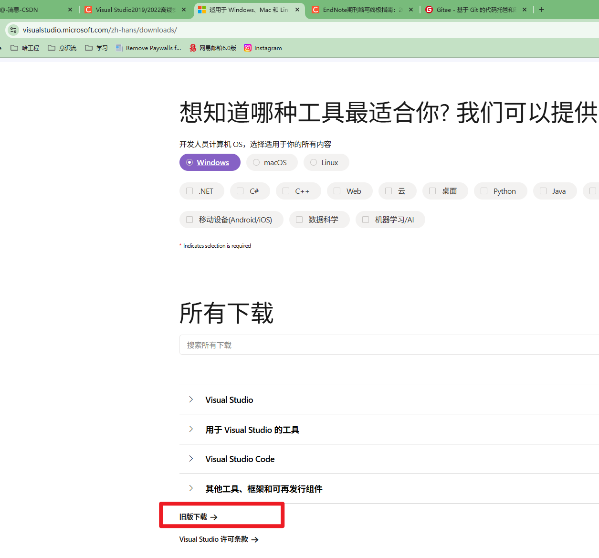Open the site information icon in address bar
The image size is (599, 558).
tap(14, 30)
